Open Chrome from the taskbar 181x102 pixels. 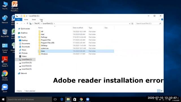(81, 99)
